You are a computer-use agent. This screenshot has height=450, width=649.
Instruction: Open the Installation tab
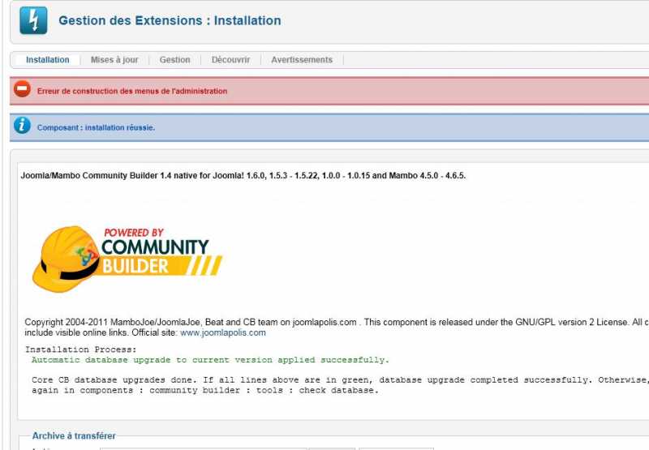click(x=48, y=60)
